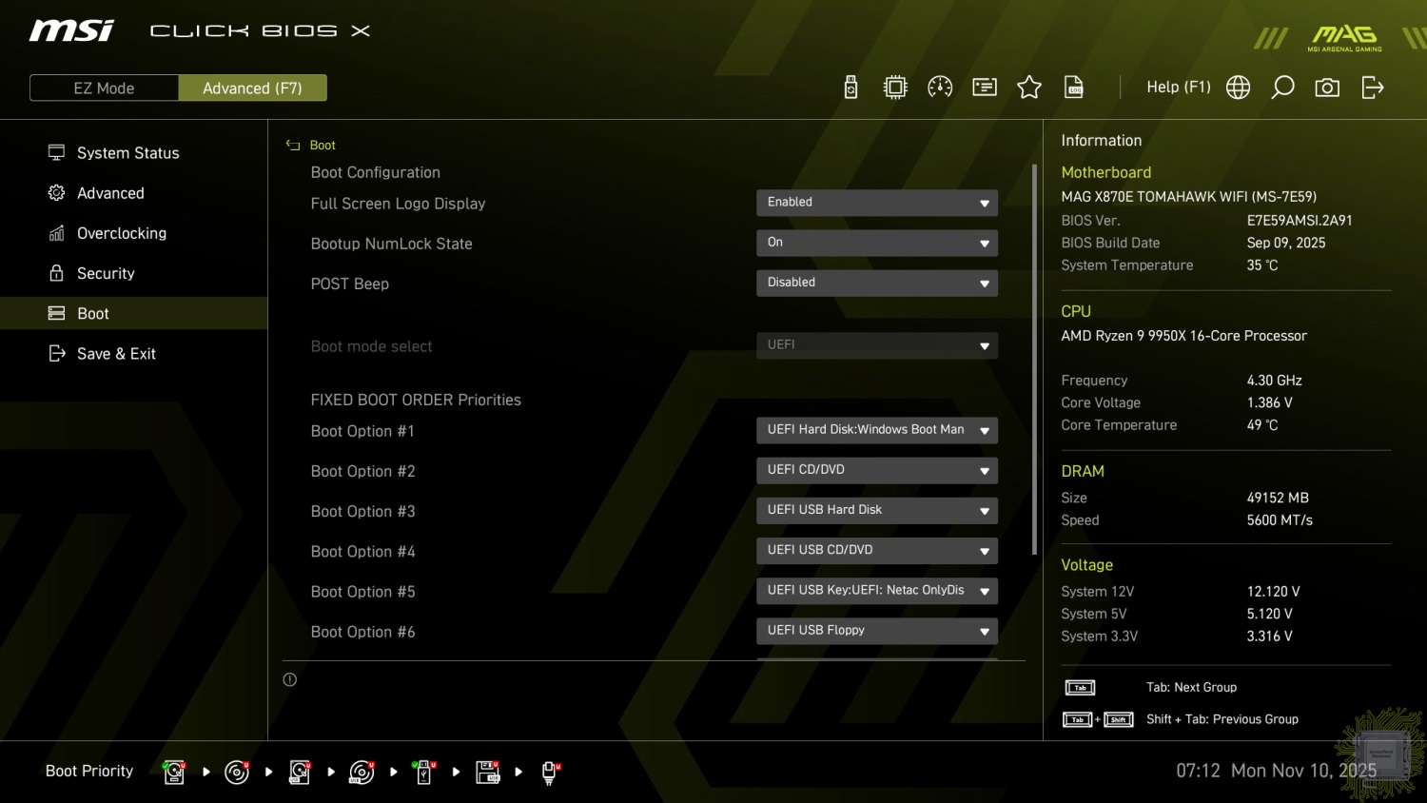
Task: Open search with the magnifier icon
Action: [x=1282, y=88]
